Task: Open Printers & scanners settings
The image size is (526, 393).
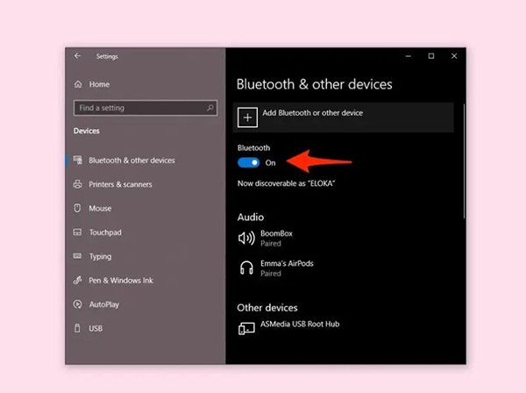Action: tap(120, 184)
